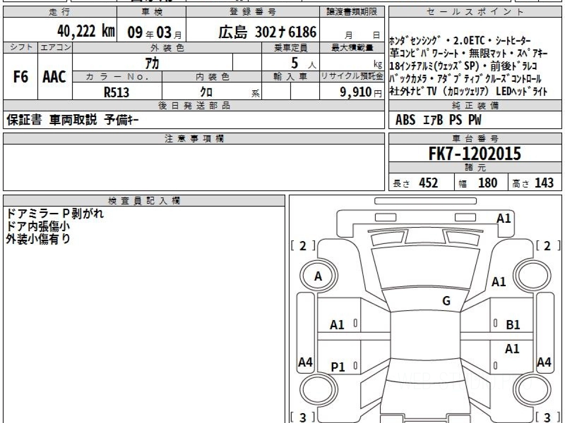The height and width of the screenshot is (423, 565).
Task: Click the registration number 広島 302ナ6186
Action: pyautogui.click(x=267, y=31)
